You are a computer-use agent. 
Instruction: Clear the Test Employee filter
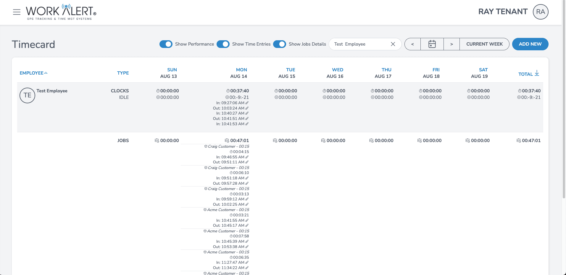[393, 44]
